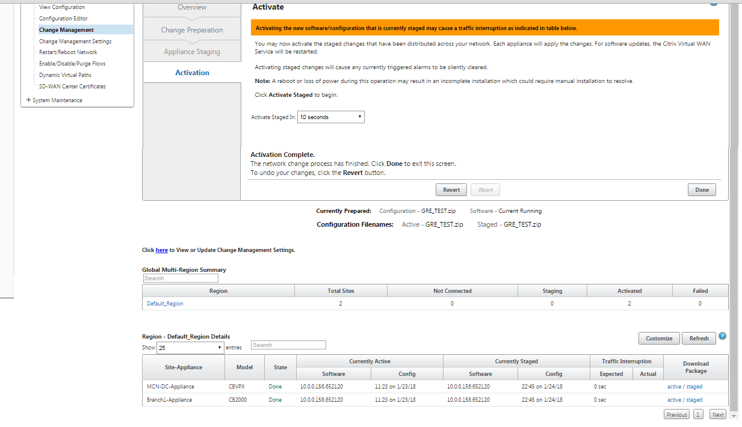Download staged package for Branch1-Appliance
Image resolution: width=742 pixels, height=427 pixels.
(x=694, y=400)
